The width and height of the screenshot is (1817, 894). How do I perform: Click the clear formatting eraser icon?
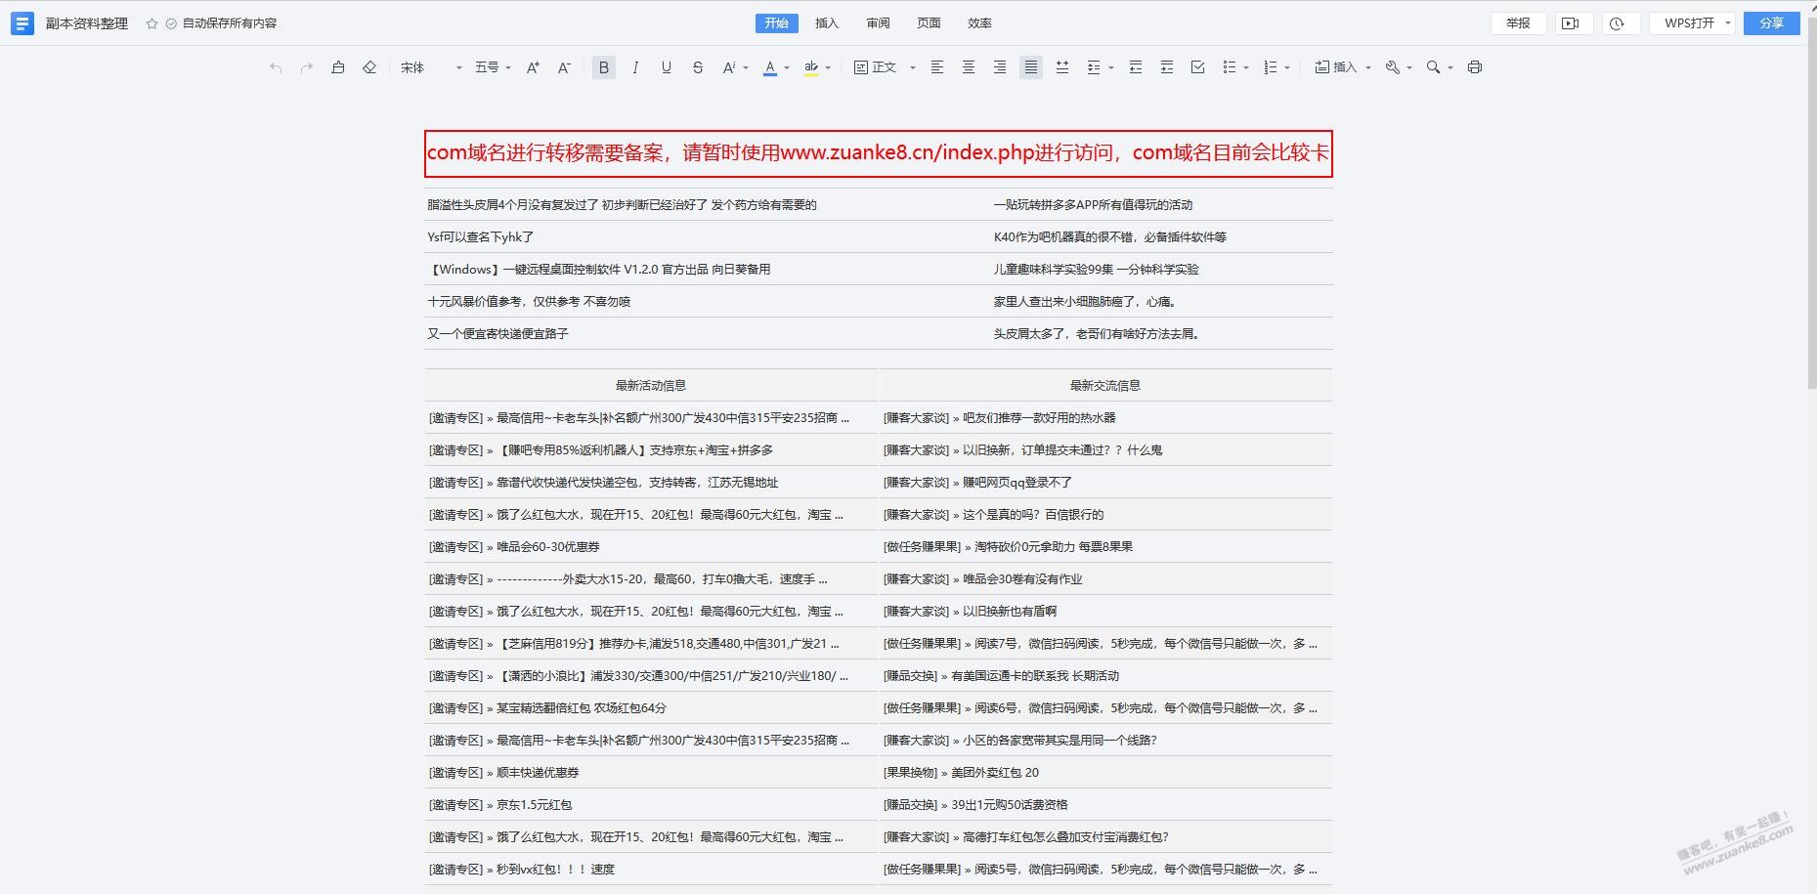(x=369, y=67)
